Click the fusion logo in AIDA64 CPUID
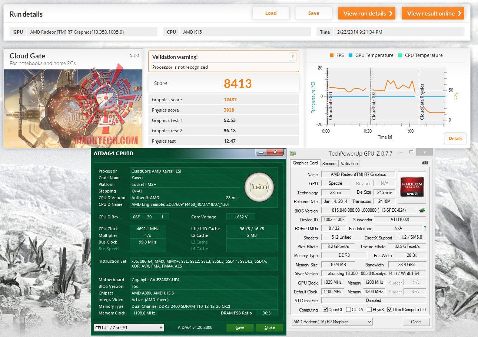This screenshot has height=337, width=478. pyautogui.click(x=259, y=187)
